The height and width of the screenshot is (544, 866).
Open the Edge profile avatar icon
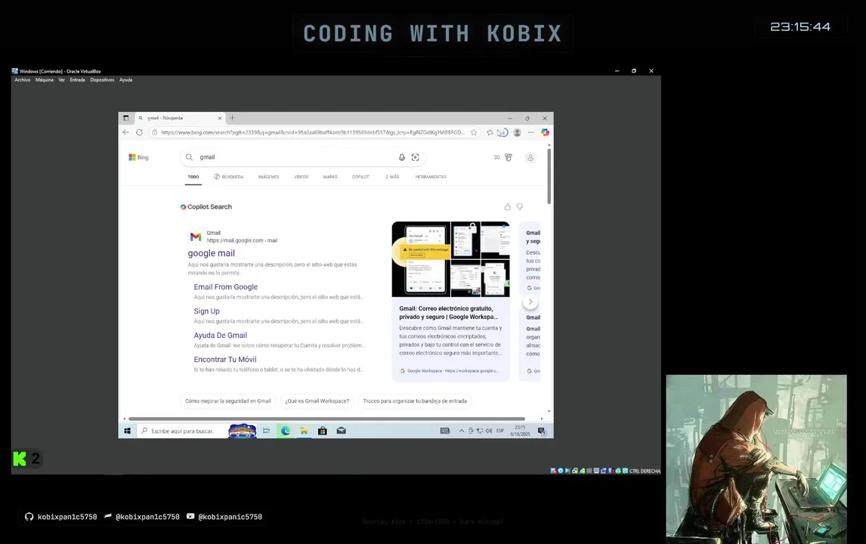[517, 132]
